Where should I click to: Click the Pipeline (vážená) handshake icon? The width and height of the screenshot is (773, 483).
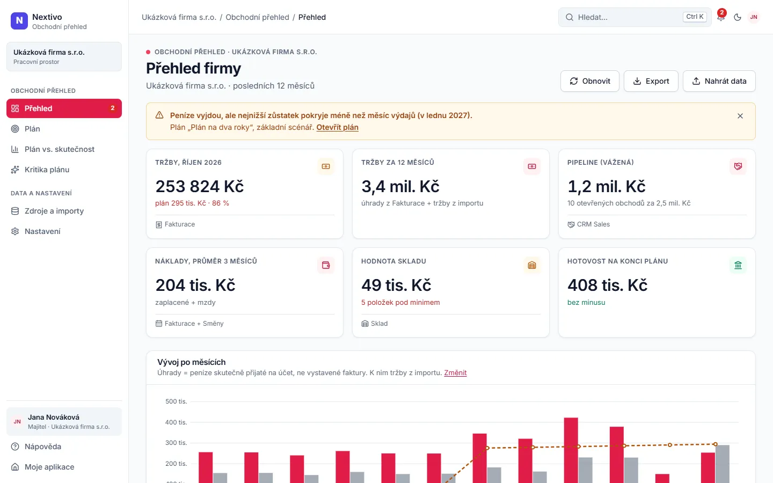pyautogui.click(x=738, y=166)
